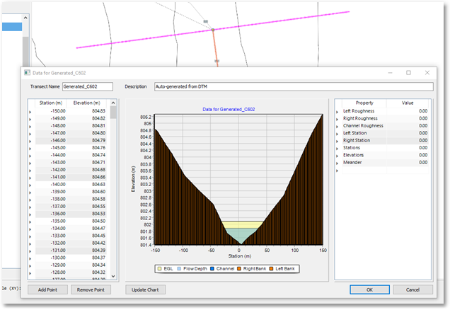Viewport: 450px width, 310px height.
Task: Expand the Right Roughness property row
Action: pyautogui.click(x=337, y=119)
